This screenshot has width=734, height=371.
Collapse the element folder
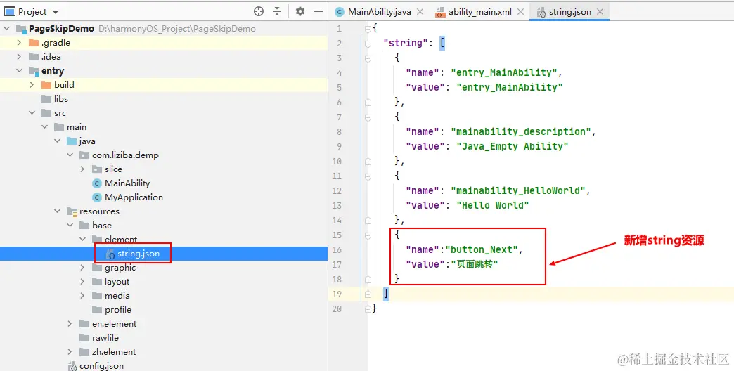(82, 239)
